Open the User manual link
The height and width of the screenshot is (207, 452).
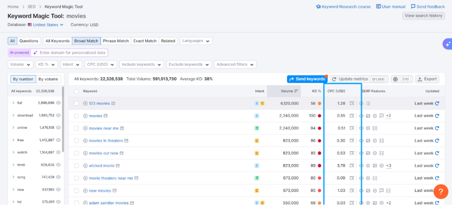[x=391, y=7]
